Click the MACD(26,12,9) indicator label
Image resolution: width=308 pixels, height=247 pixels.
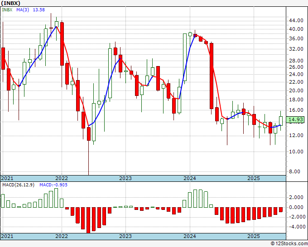pos(18,185)
